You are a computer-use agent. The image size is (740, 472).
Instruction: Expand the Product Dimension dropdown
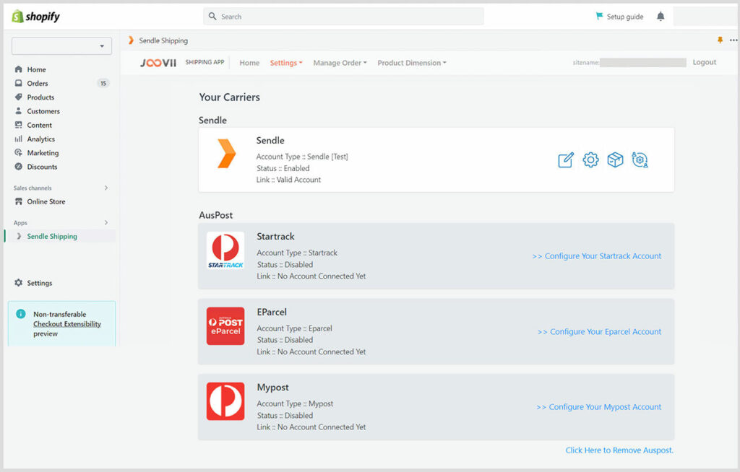pos(411,63)
